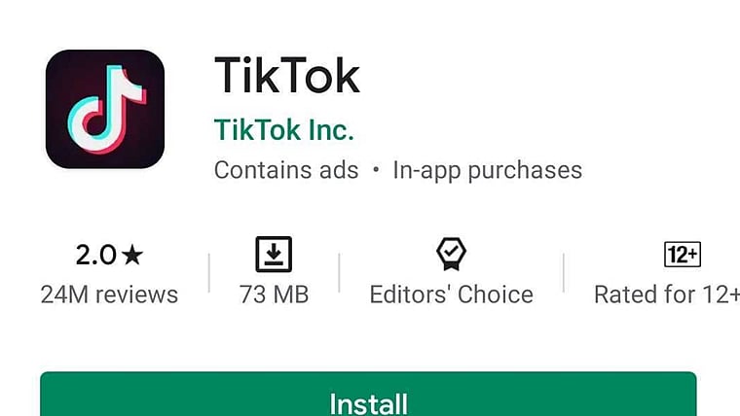Click the divider after Editors' Choice
This screenshot has height=416, width=740.
tap(564, 273)
